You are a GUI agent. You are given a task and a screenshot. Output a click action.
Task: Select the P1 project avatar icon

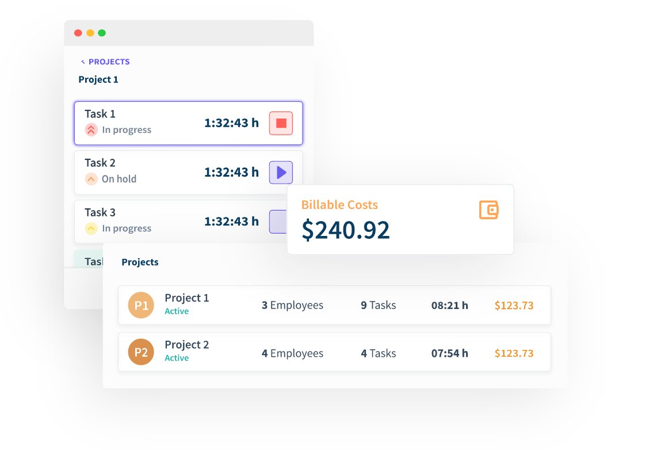point(140,306)
